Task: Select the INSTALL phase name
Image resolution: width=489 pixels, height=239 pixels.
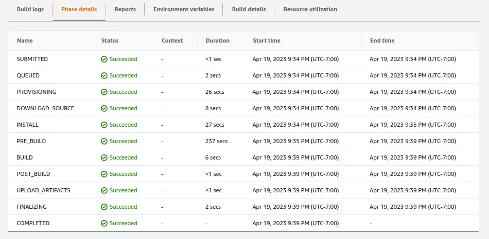Action: (x=27, y=125)
